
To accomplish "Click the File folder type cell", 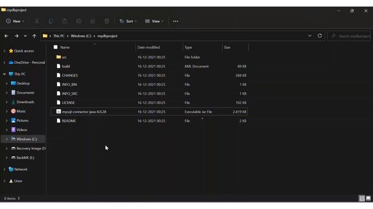I will click(192, 57).
